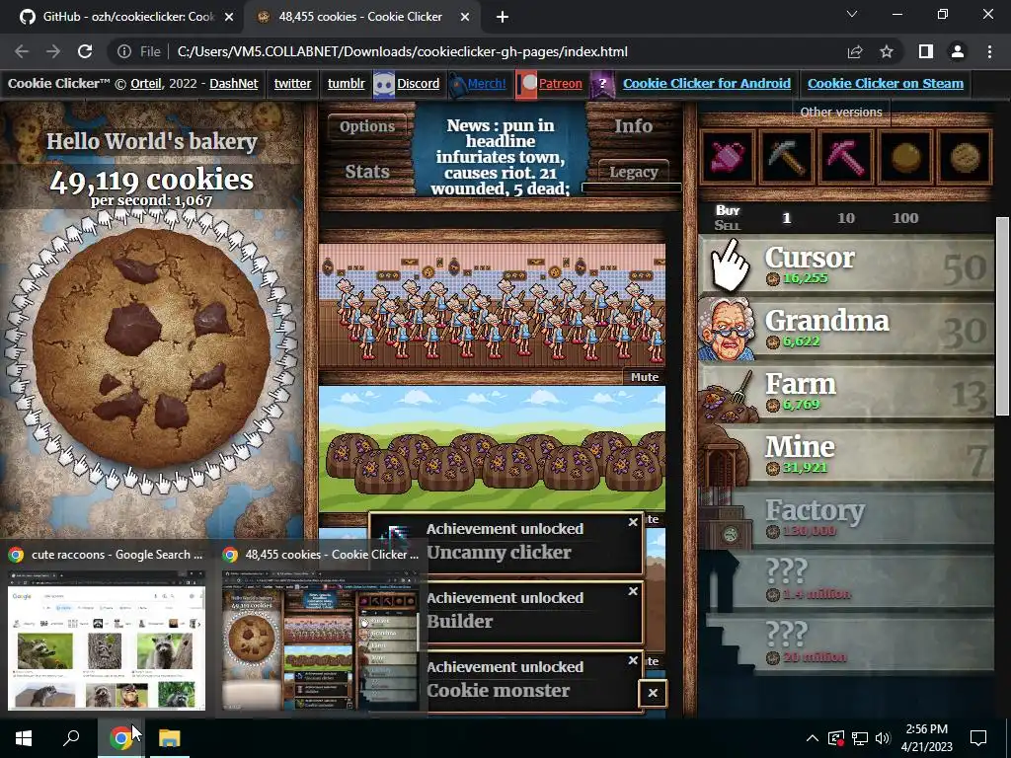Viewport: 1011px width, 758px height.
Task: Click the news ticker headline
Action: point(501,157)
